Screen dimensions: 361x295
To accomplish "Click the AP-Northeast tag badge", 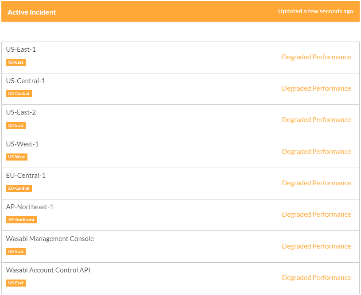I will click(x=21, y=220).
